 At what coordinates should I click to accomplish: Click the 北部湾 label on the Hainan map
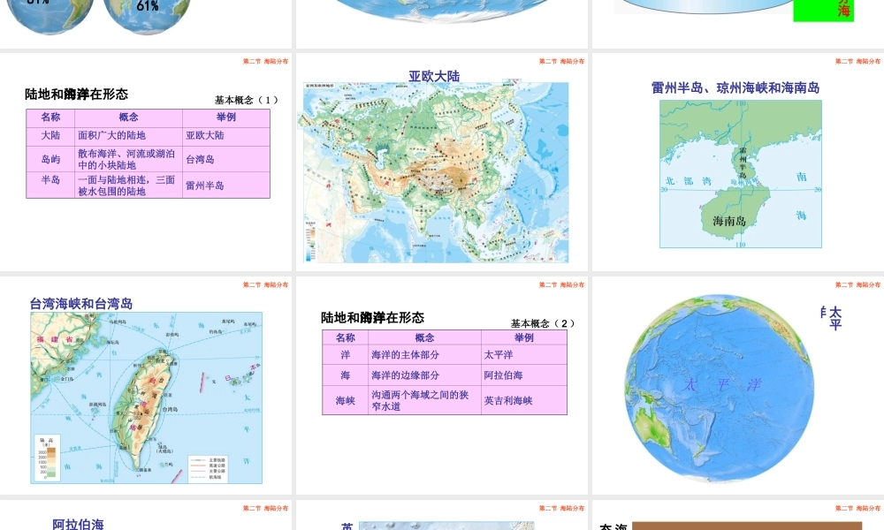click(688, 181)
